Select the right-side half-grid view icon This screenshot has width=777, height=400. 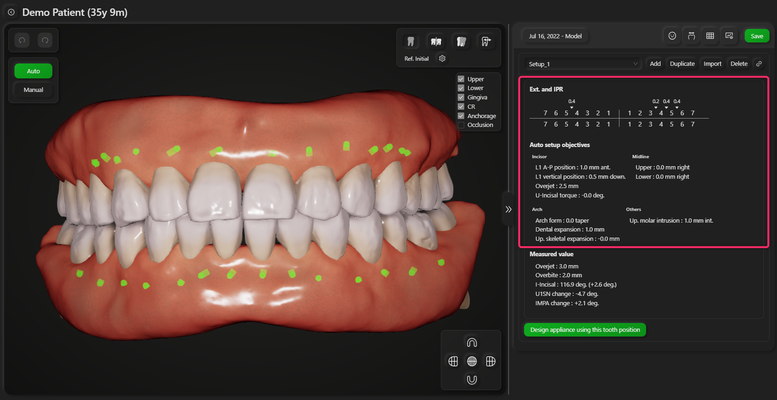(x=490, y=361)
